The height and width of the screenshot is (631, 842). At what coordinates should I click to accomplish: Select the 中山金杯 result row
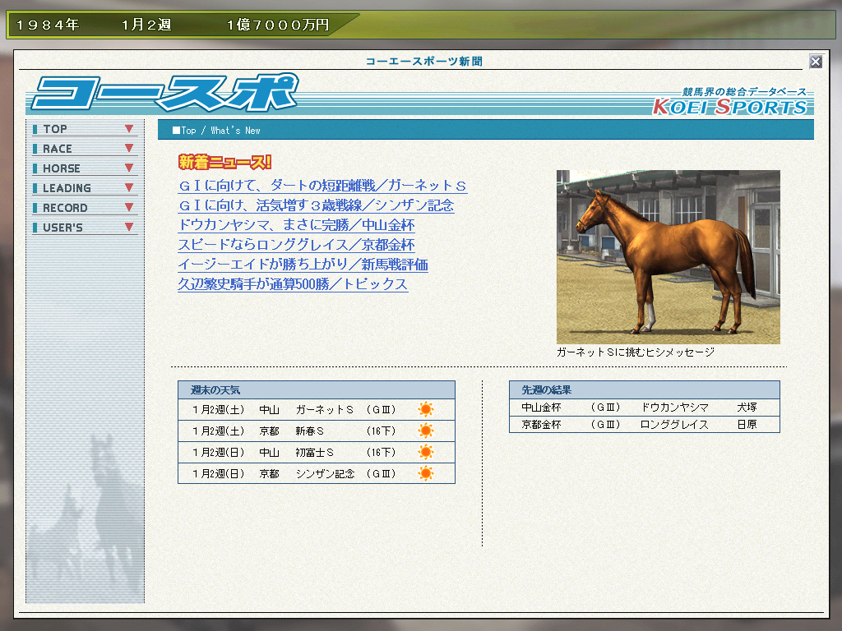click(x=644, y=408)
